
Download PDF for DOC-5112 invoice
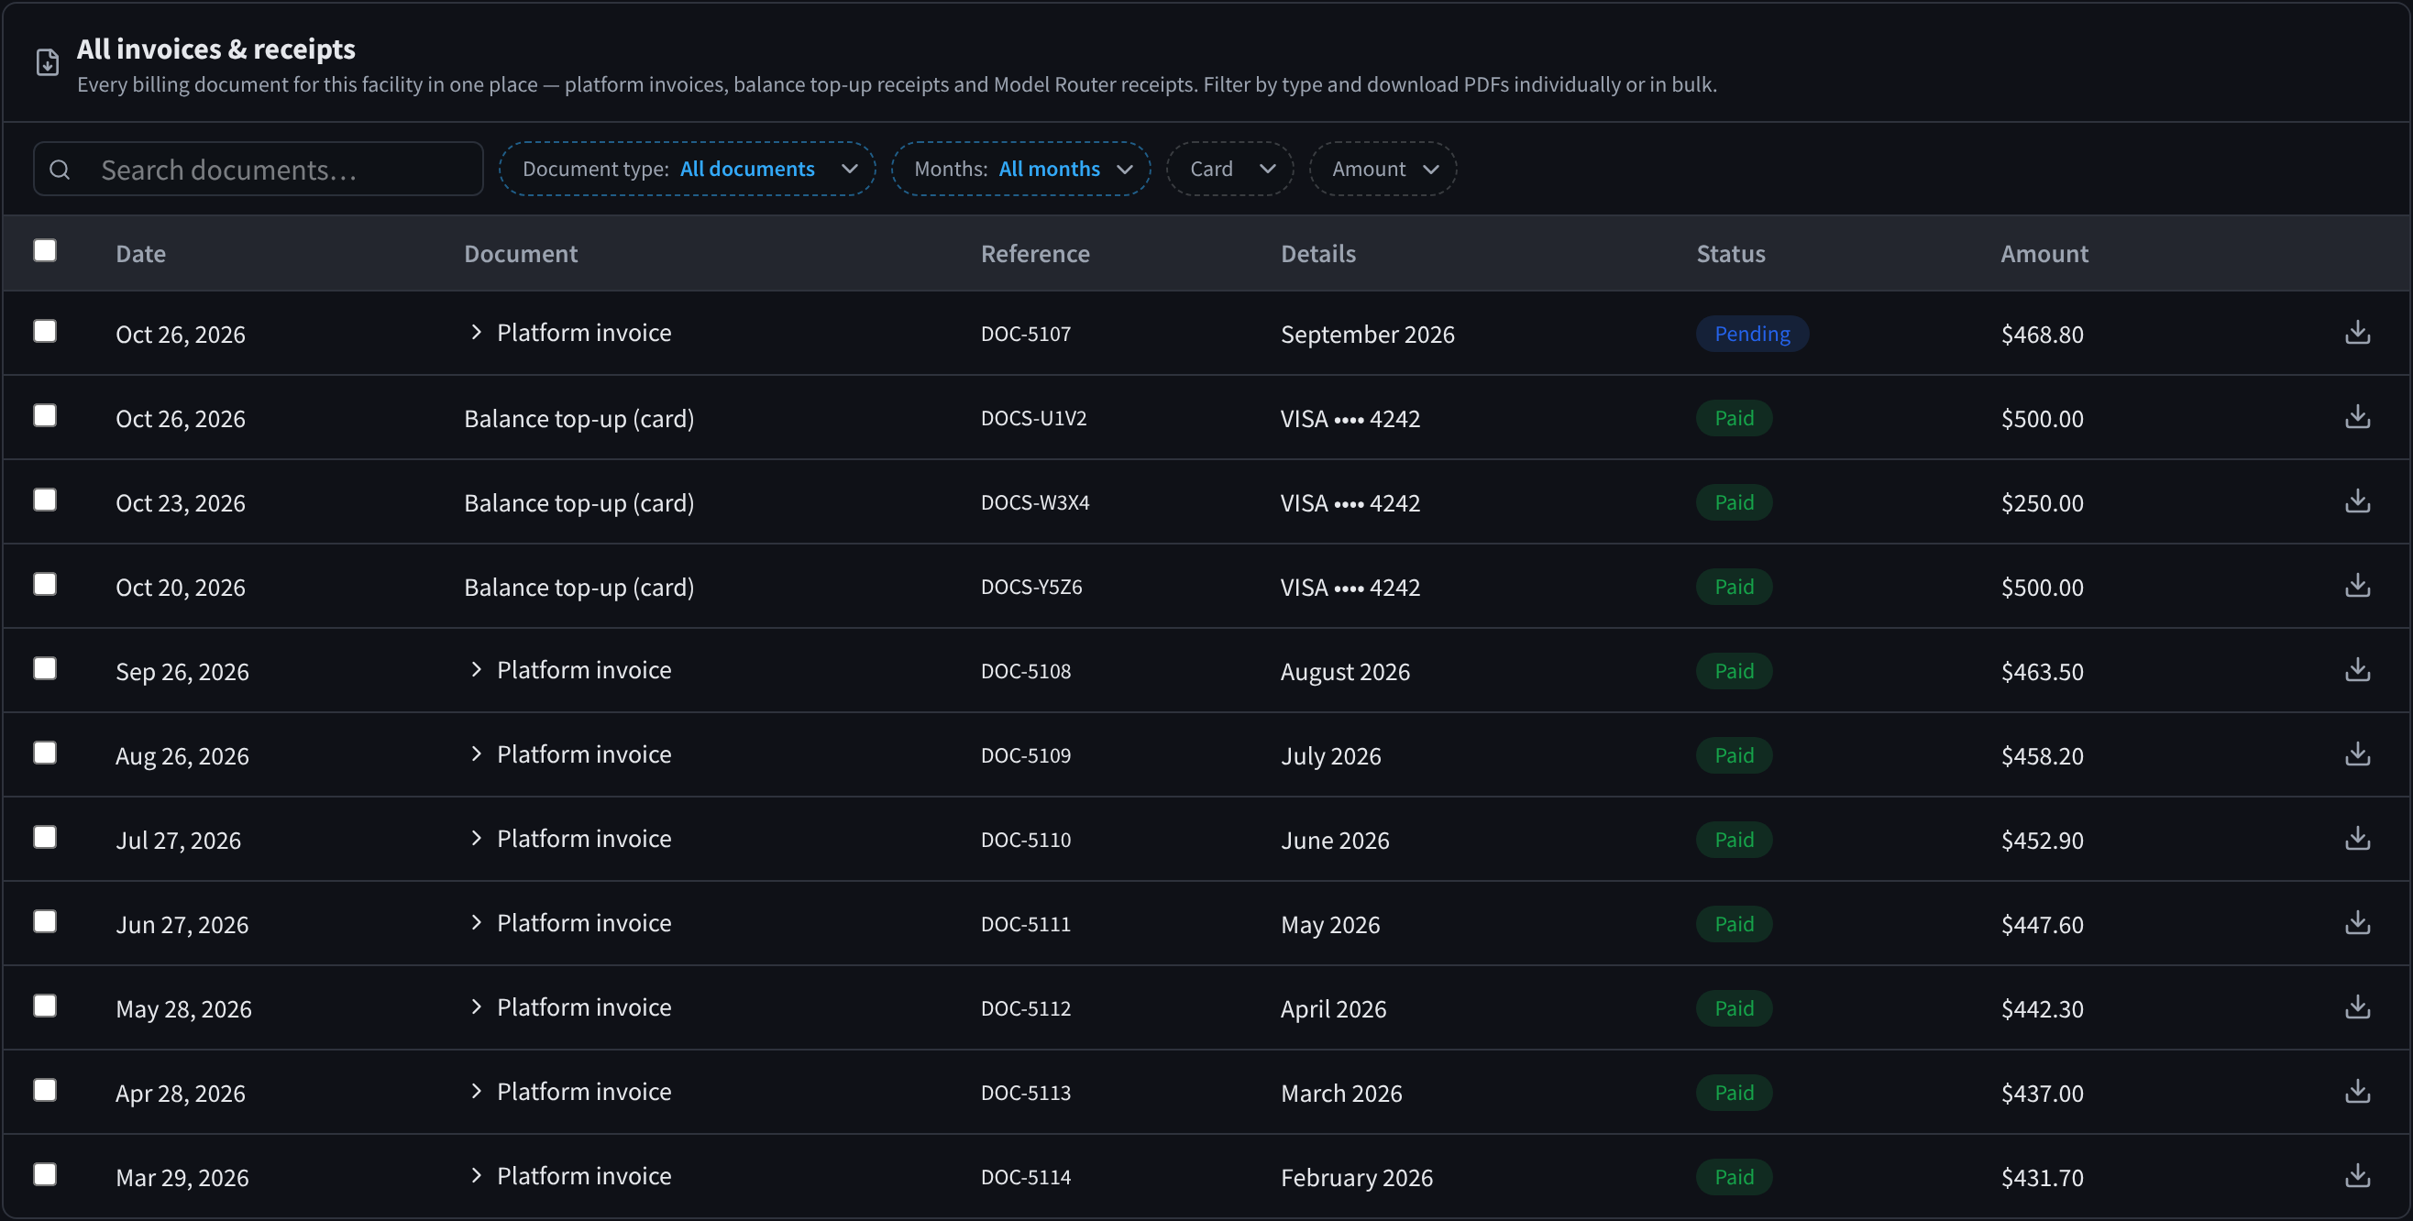click(2357, 1006)
